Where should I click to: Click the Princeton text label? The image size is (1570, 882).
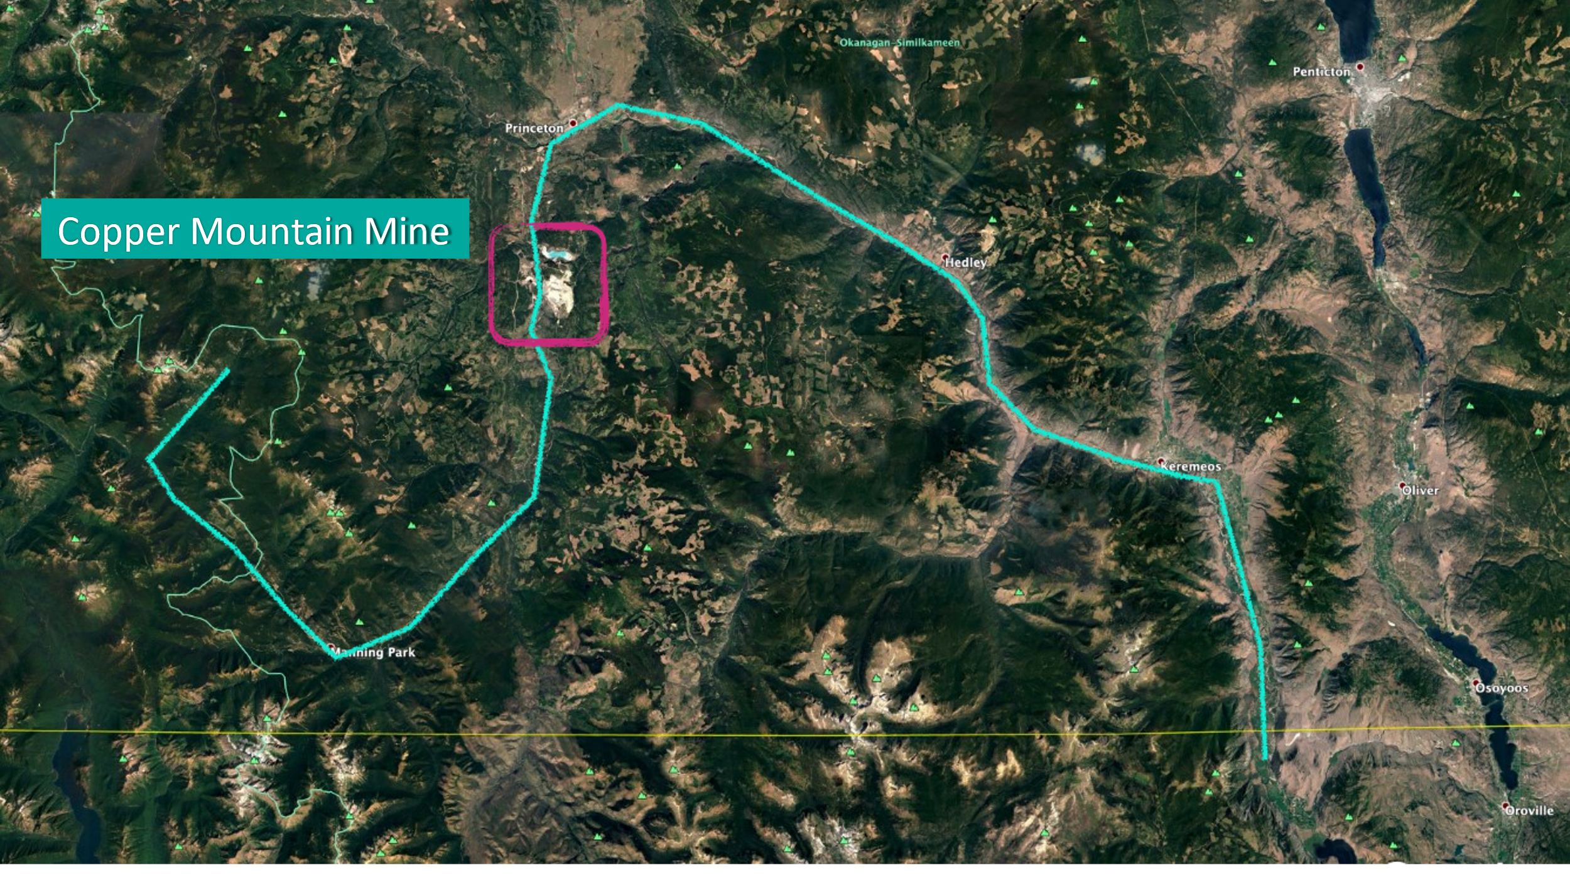534,128
